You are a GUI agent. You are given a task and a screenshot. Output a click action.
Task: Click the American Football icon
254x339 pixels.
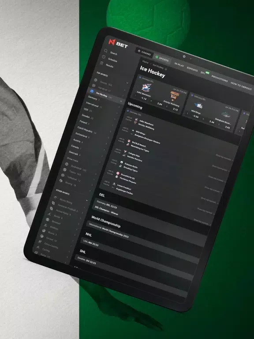coord(53,203)
